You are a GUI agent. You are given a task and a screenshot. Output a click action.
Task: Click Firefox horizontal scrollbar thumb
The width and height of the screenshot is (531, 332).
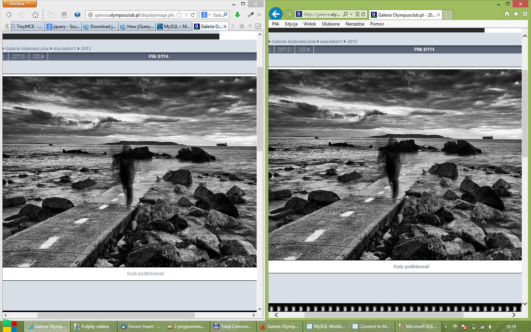(116, 315)
